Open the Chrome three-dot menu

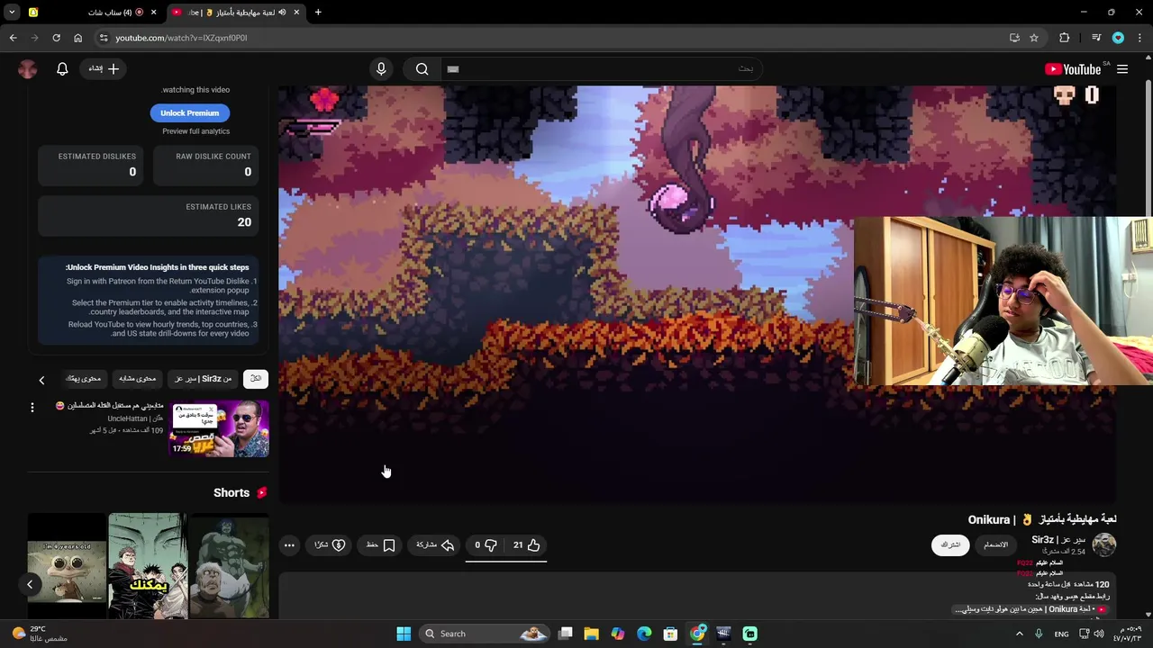1139,38
